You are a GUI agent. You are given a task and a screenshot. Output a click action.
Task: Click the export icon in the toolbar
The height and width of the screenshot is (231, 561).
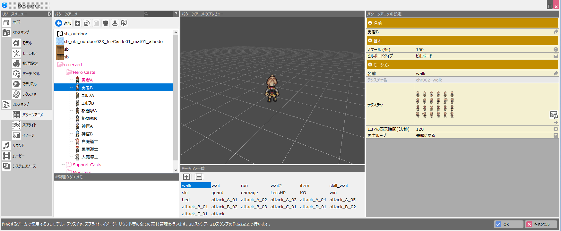tap(124, 23)
